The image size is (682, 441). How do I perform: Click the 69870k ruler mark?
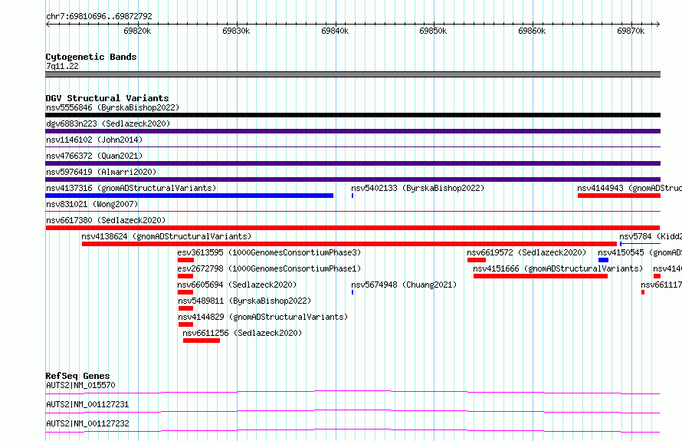(631, 31)
